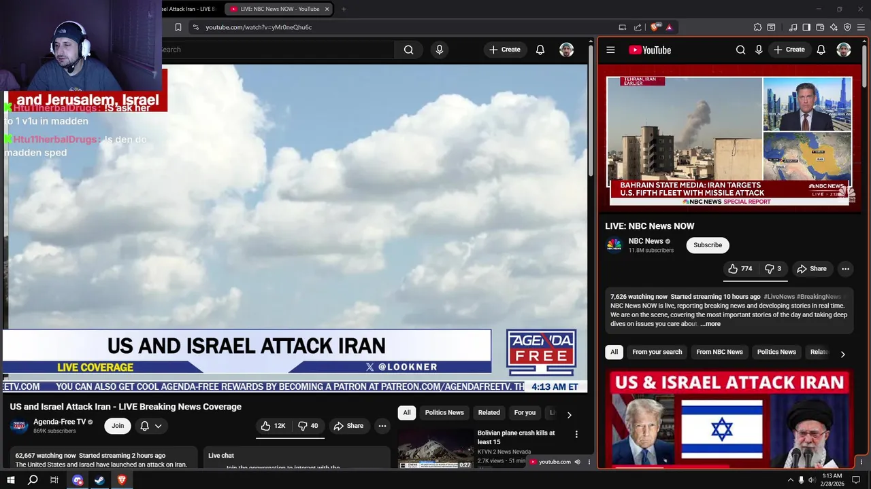Click the bookmark icon beside the URL
This screenshot has width=871, height=489.
(x=178, y=27)
